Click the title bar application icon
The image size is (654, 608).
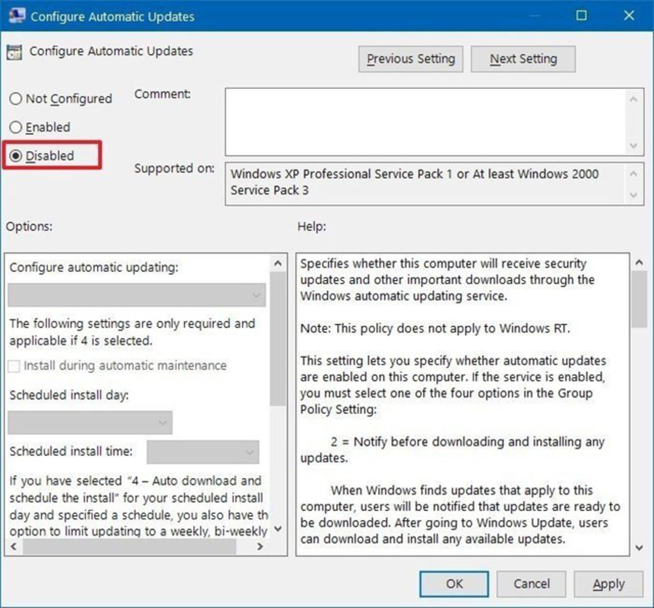point(17,16)
